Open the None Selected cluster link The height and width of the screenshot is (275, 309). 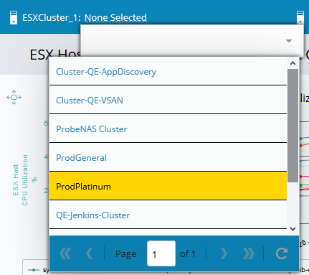point(115,18)
